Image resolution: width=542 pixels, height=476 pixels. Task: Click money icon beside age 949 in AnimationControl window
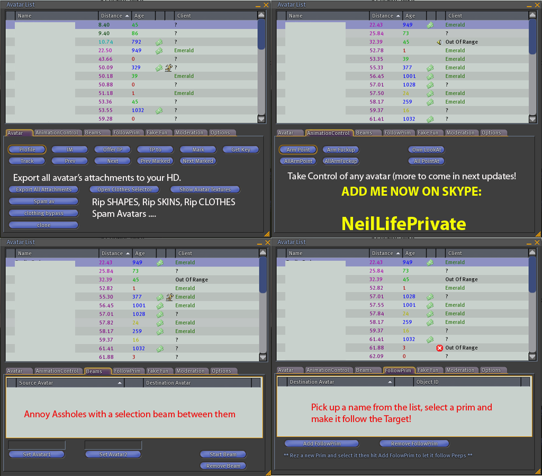click(x=430, y=25)
